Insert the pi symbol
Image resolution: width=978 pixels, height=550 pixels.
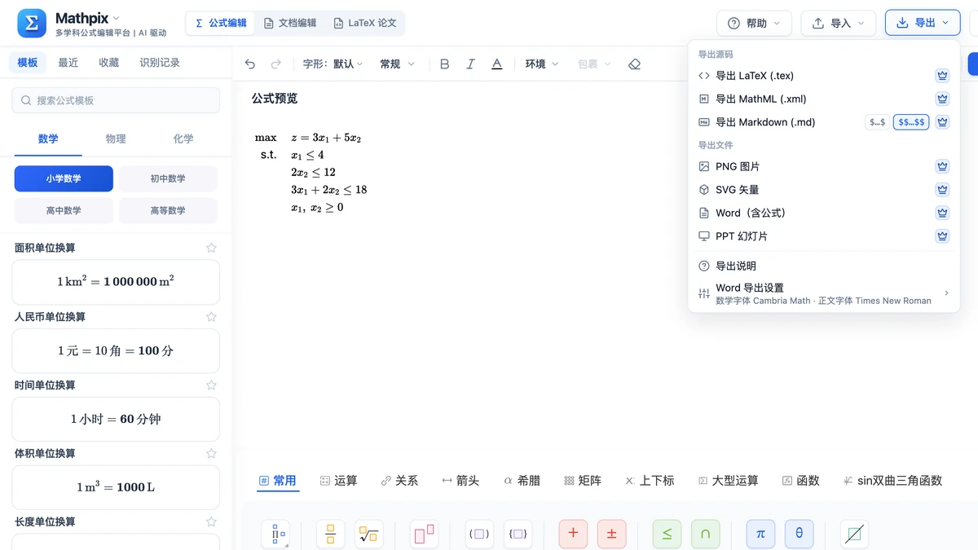tap(760, 535)
